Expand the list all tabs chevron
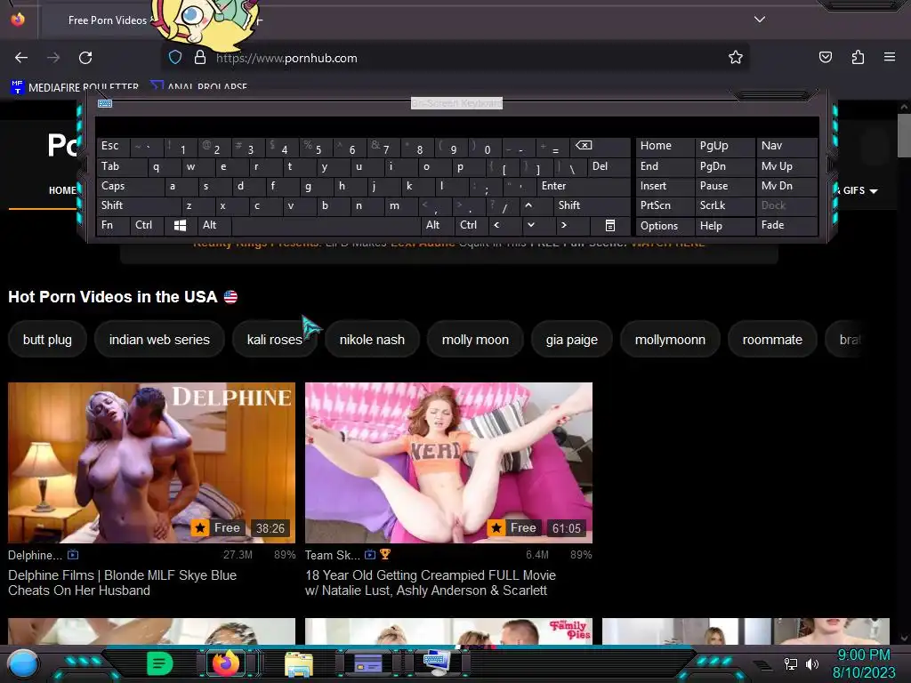Image resolution: width=911 pixels, height=683 pixels. [x=760, y=20]
